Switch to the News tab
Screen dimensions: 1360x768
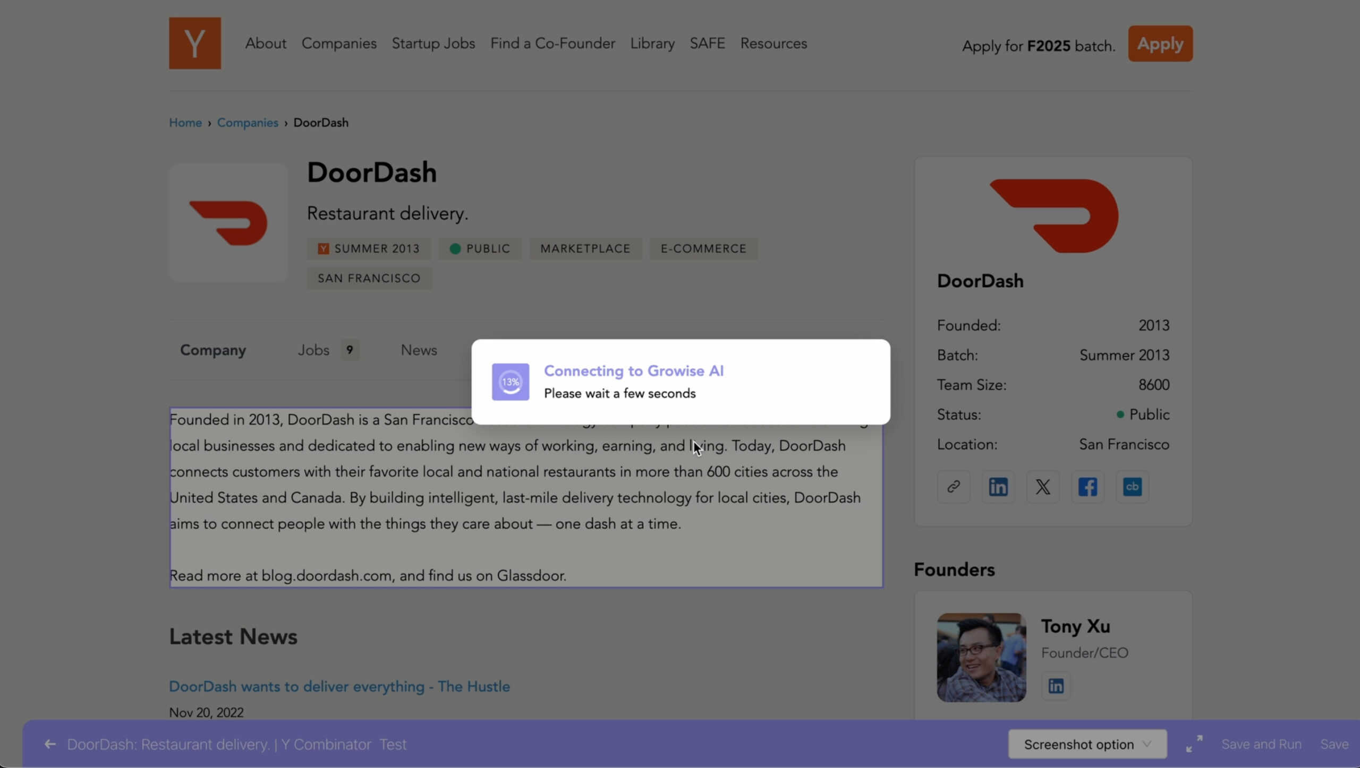[419, 350]
